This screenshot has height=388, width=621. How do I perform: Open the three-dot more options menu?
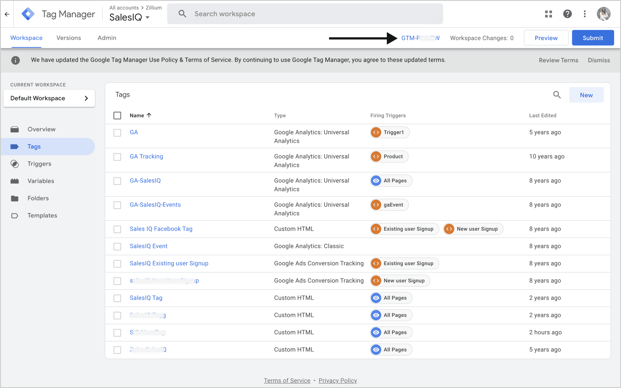click(x=585, y=14)
